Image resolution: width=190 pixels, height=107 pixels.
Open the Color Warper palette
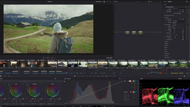(83, 76)
